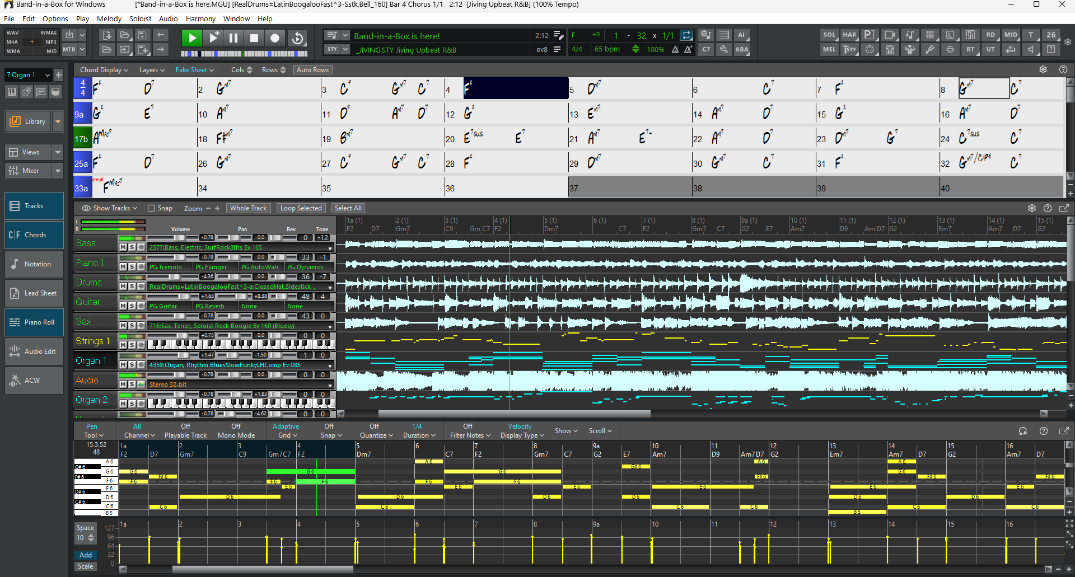This screenshot has width=1075, height=577.
Task: Click the AI toolbar icon
Action: coord(742,35)
